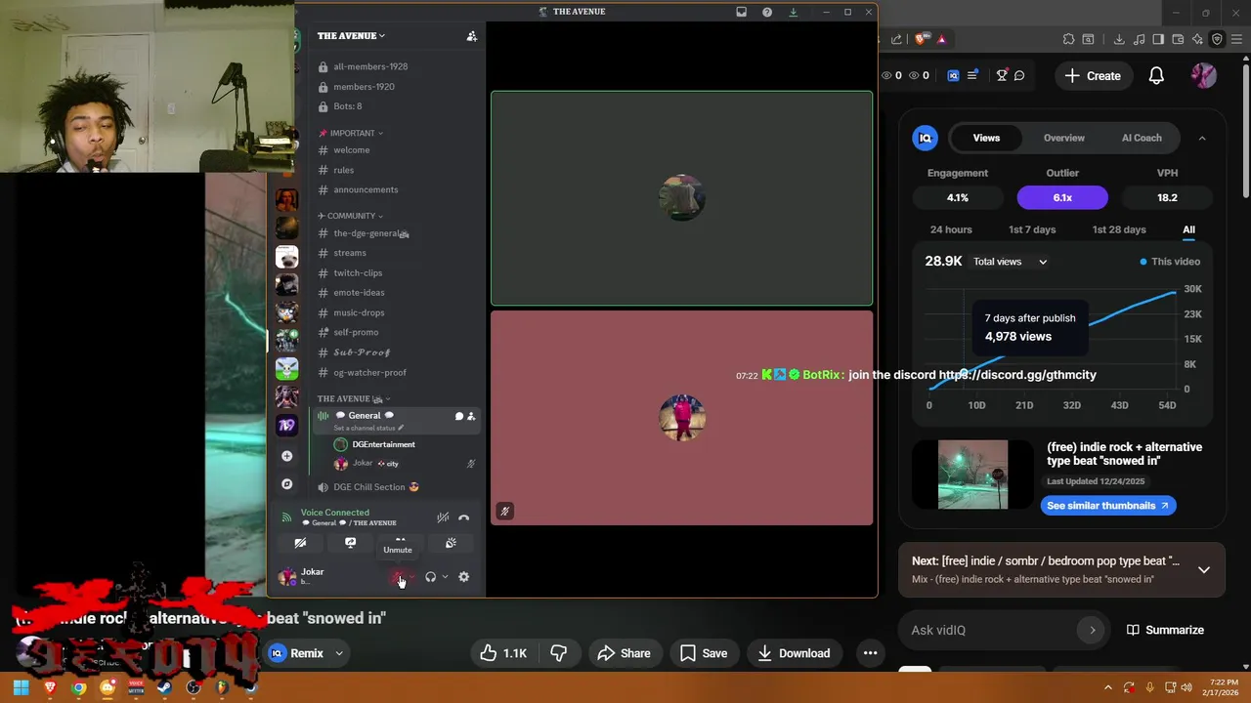Image resolution: width=1251 pixels, height=703 pixels.
Task: Click the Summarize button
Action: tap(1165, 630)
